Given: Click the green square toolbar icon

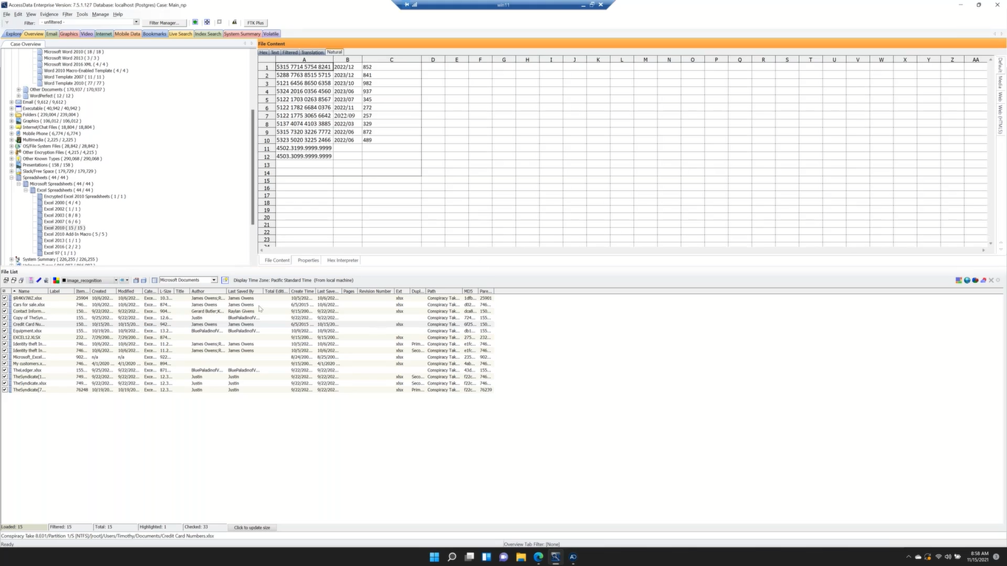Looking at the screenshot, I should click(195, 23).
